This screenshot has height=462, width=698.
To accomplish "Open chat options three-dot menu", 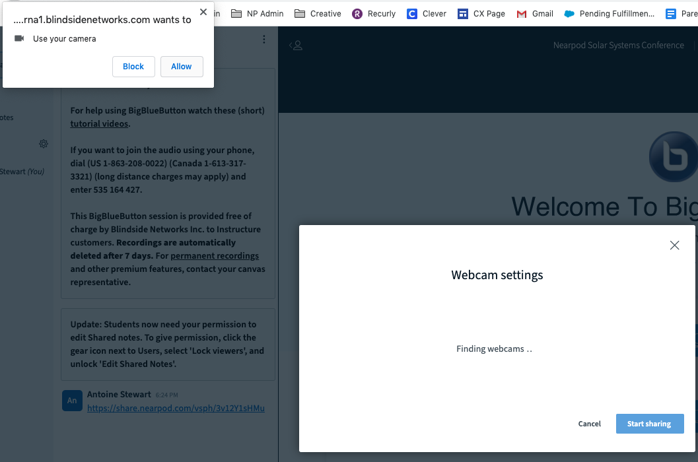I will coord(264,40).
